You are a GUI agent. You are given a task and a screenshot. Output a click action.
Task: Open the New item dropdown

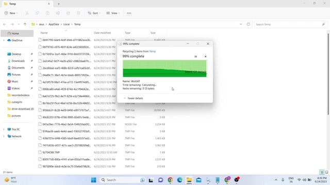tap(11, 13)
